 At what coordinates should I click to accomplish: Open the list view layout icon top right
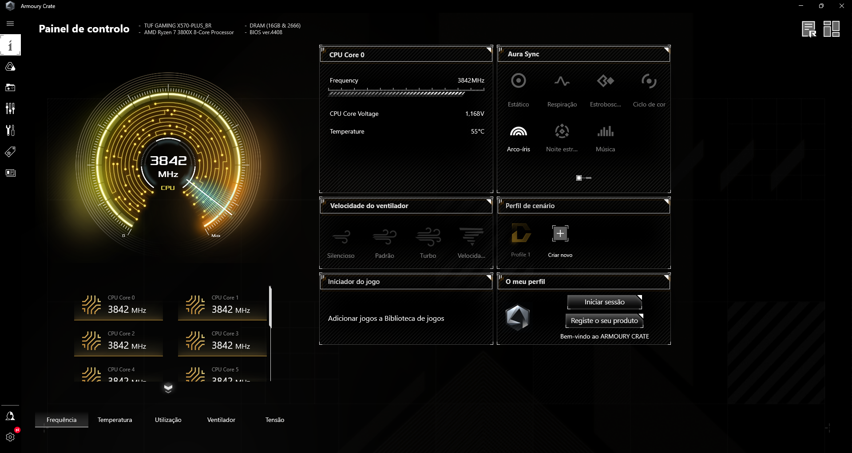point(808,29)
